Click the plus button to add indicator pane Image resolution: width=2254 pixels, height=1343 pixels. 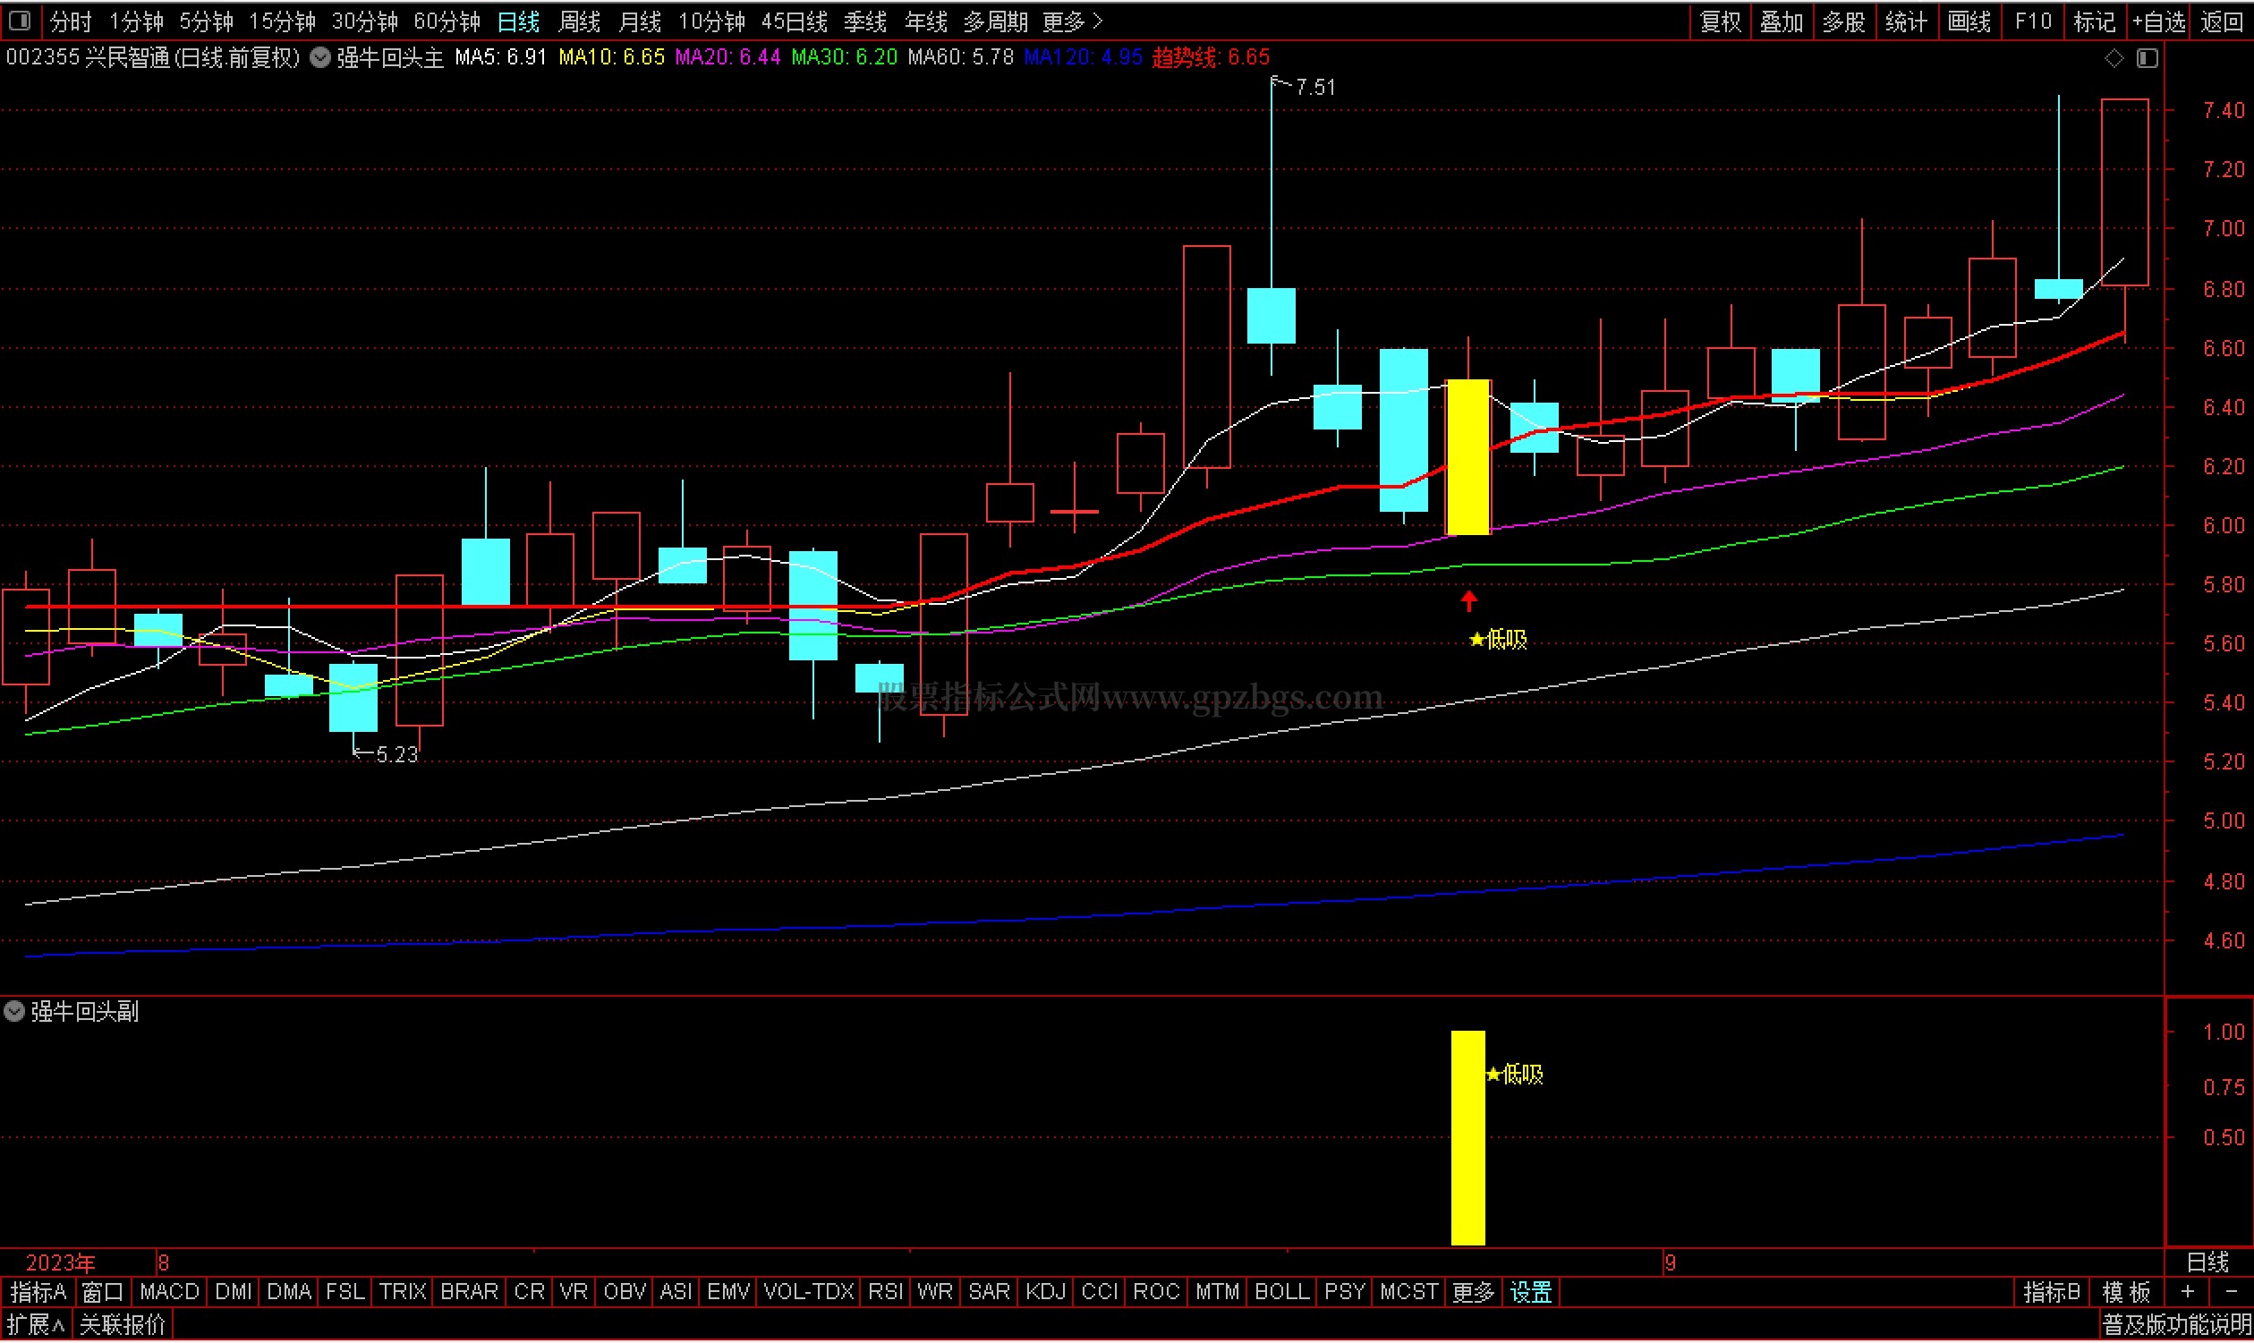coord(2187,1291)
